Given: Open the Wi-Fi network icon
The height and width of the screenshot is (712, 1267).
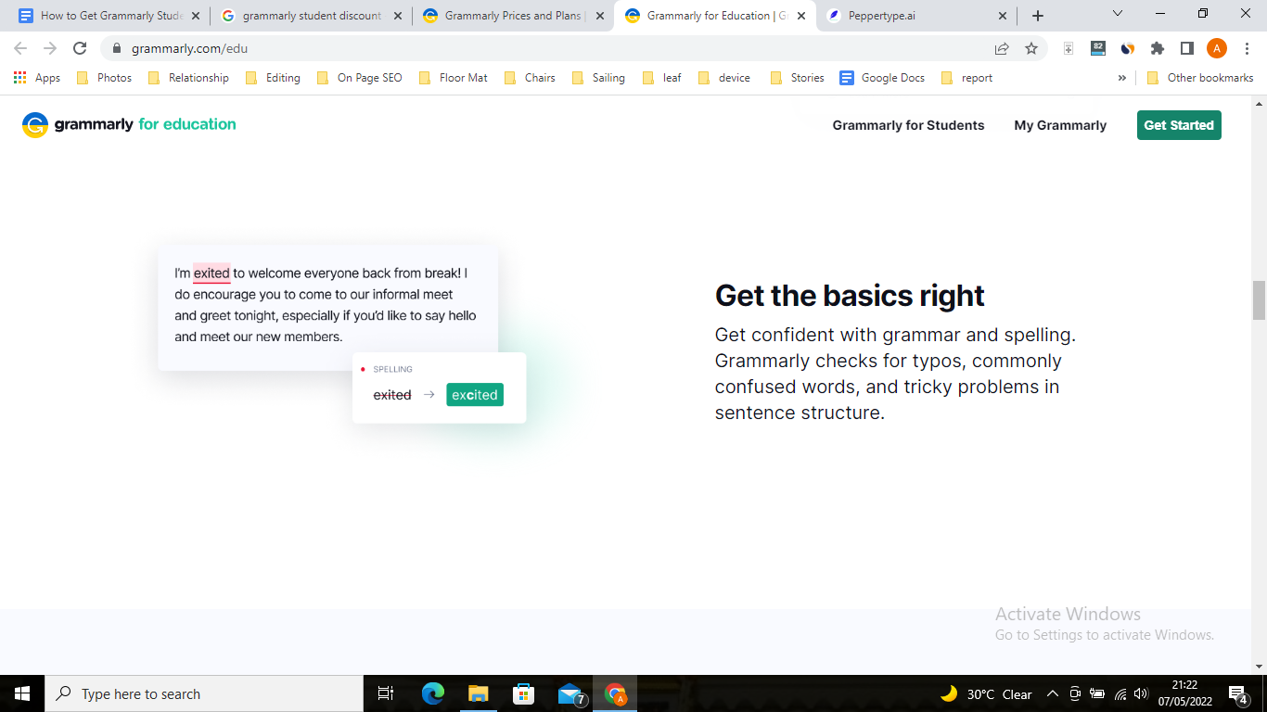Looking at the screenshot, I should pyautogui.click(x=1120, y=693).
